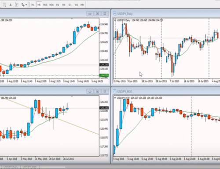Select the H4 timeframe
The image size is (220, 169).
[64, 5]
